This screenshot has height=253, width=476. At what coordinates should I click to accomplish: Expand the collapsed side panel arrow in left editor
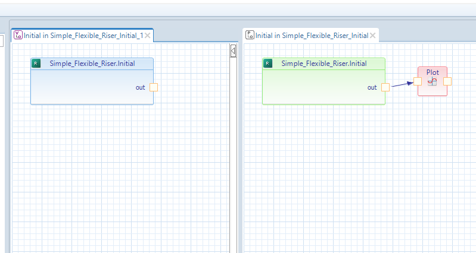[x=234, y=52]
